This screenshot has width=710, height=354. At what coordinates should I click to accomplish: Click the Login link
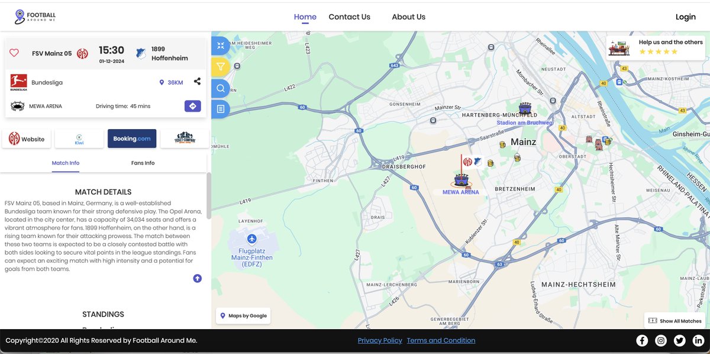(x=686, y=17)
